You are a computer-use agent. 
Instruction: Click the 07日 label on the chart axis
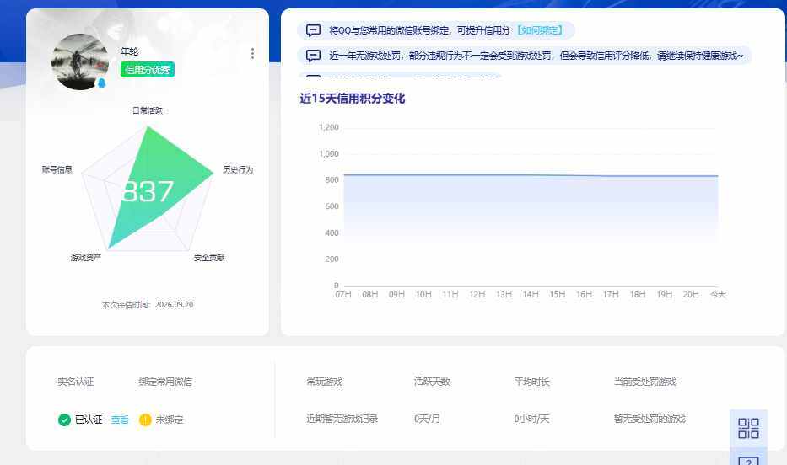pos(343,294)
